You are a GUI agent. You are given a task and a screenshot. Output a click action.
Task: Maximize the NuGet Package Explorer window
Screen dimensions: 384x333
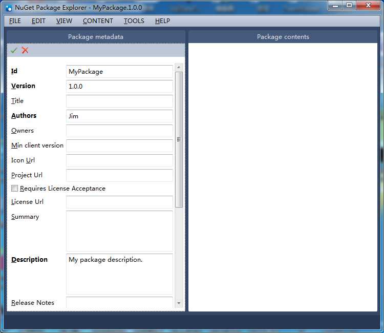coord(349,6)
